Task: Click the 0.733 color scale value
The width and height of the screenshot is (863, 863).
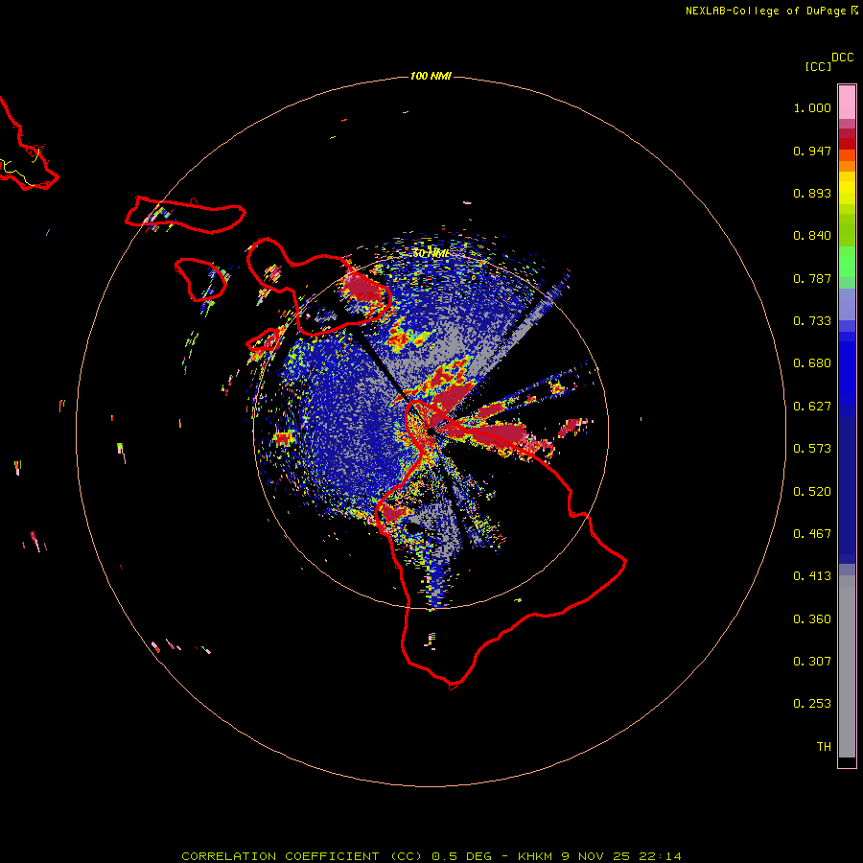Action: tap(812, 321)
